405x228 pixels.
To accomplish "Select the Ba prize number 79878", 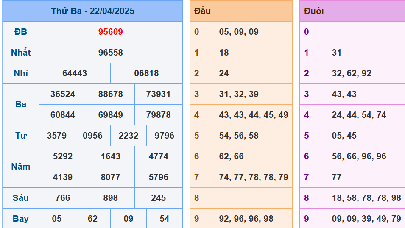I will (158, 115).
